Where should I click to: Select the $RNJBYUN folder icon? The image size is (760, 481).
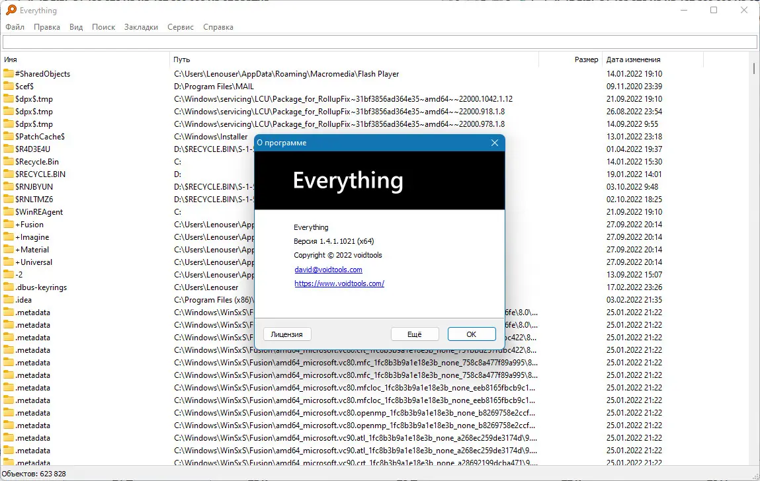[x=8, y=186]
